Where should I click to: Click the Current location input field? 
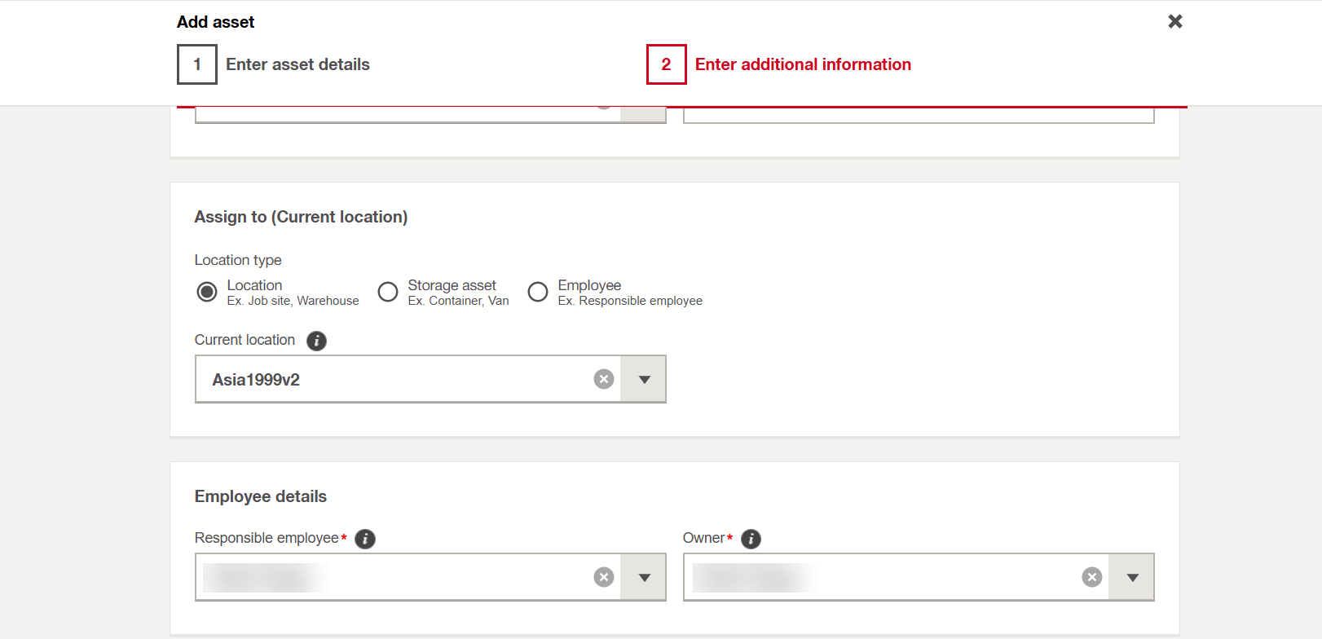(391, 379)
